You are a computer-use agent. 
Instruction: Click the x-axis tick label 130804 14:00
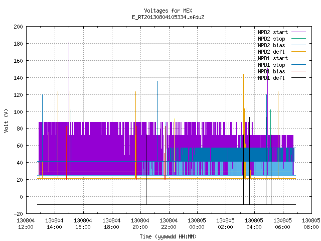pos(54,224)
